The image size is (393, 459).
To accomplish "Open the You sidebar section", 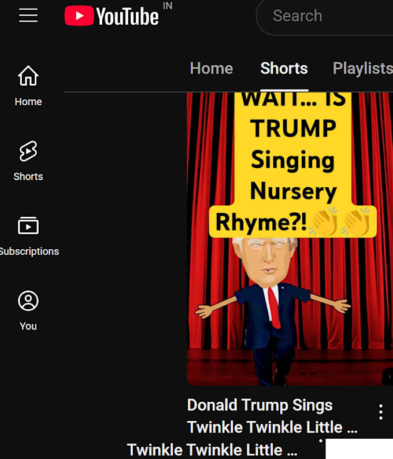I will pos(28,311).
